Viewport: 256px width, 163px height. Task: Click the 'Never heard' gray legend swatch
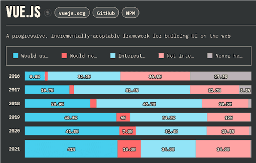[x=210, y=56]
